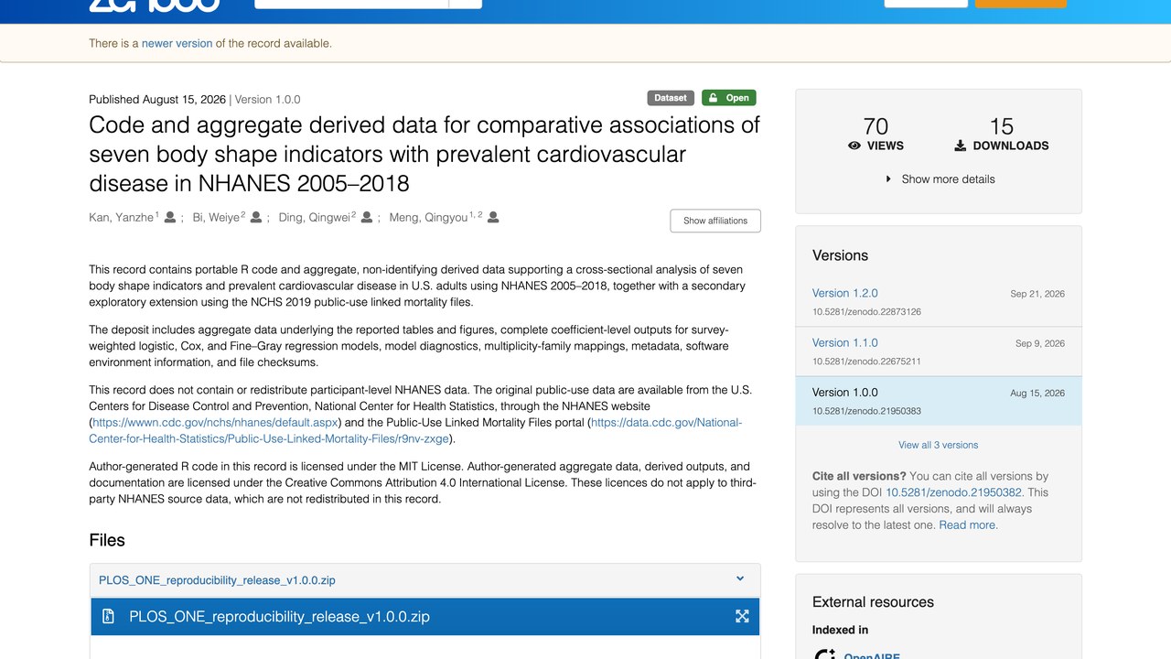Click the person icon beside Bi, Weiye
Viewport: 1171px width, 659px height.
point(256,218)
